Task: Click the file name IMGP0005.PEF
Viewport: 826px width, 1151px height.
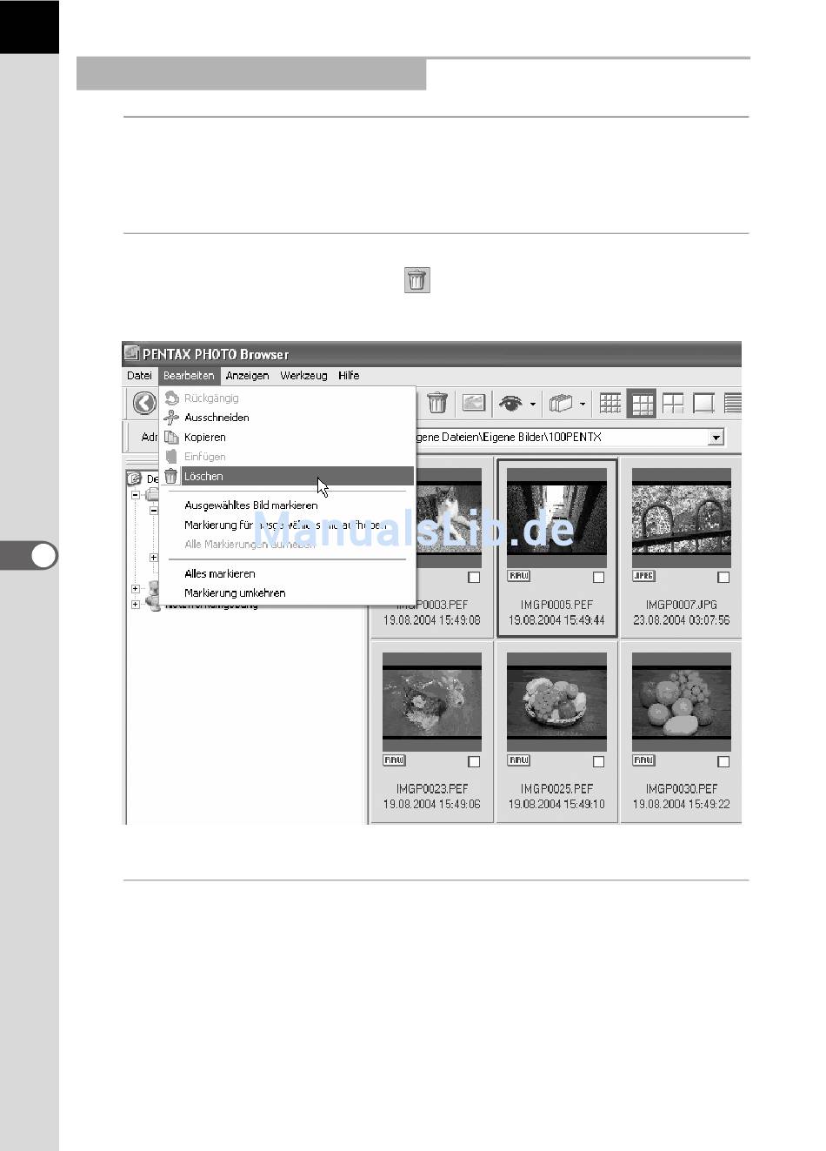Action: coord(556,605)
